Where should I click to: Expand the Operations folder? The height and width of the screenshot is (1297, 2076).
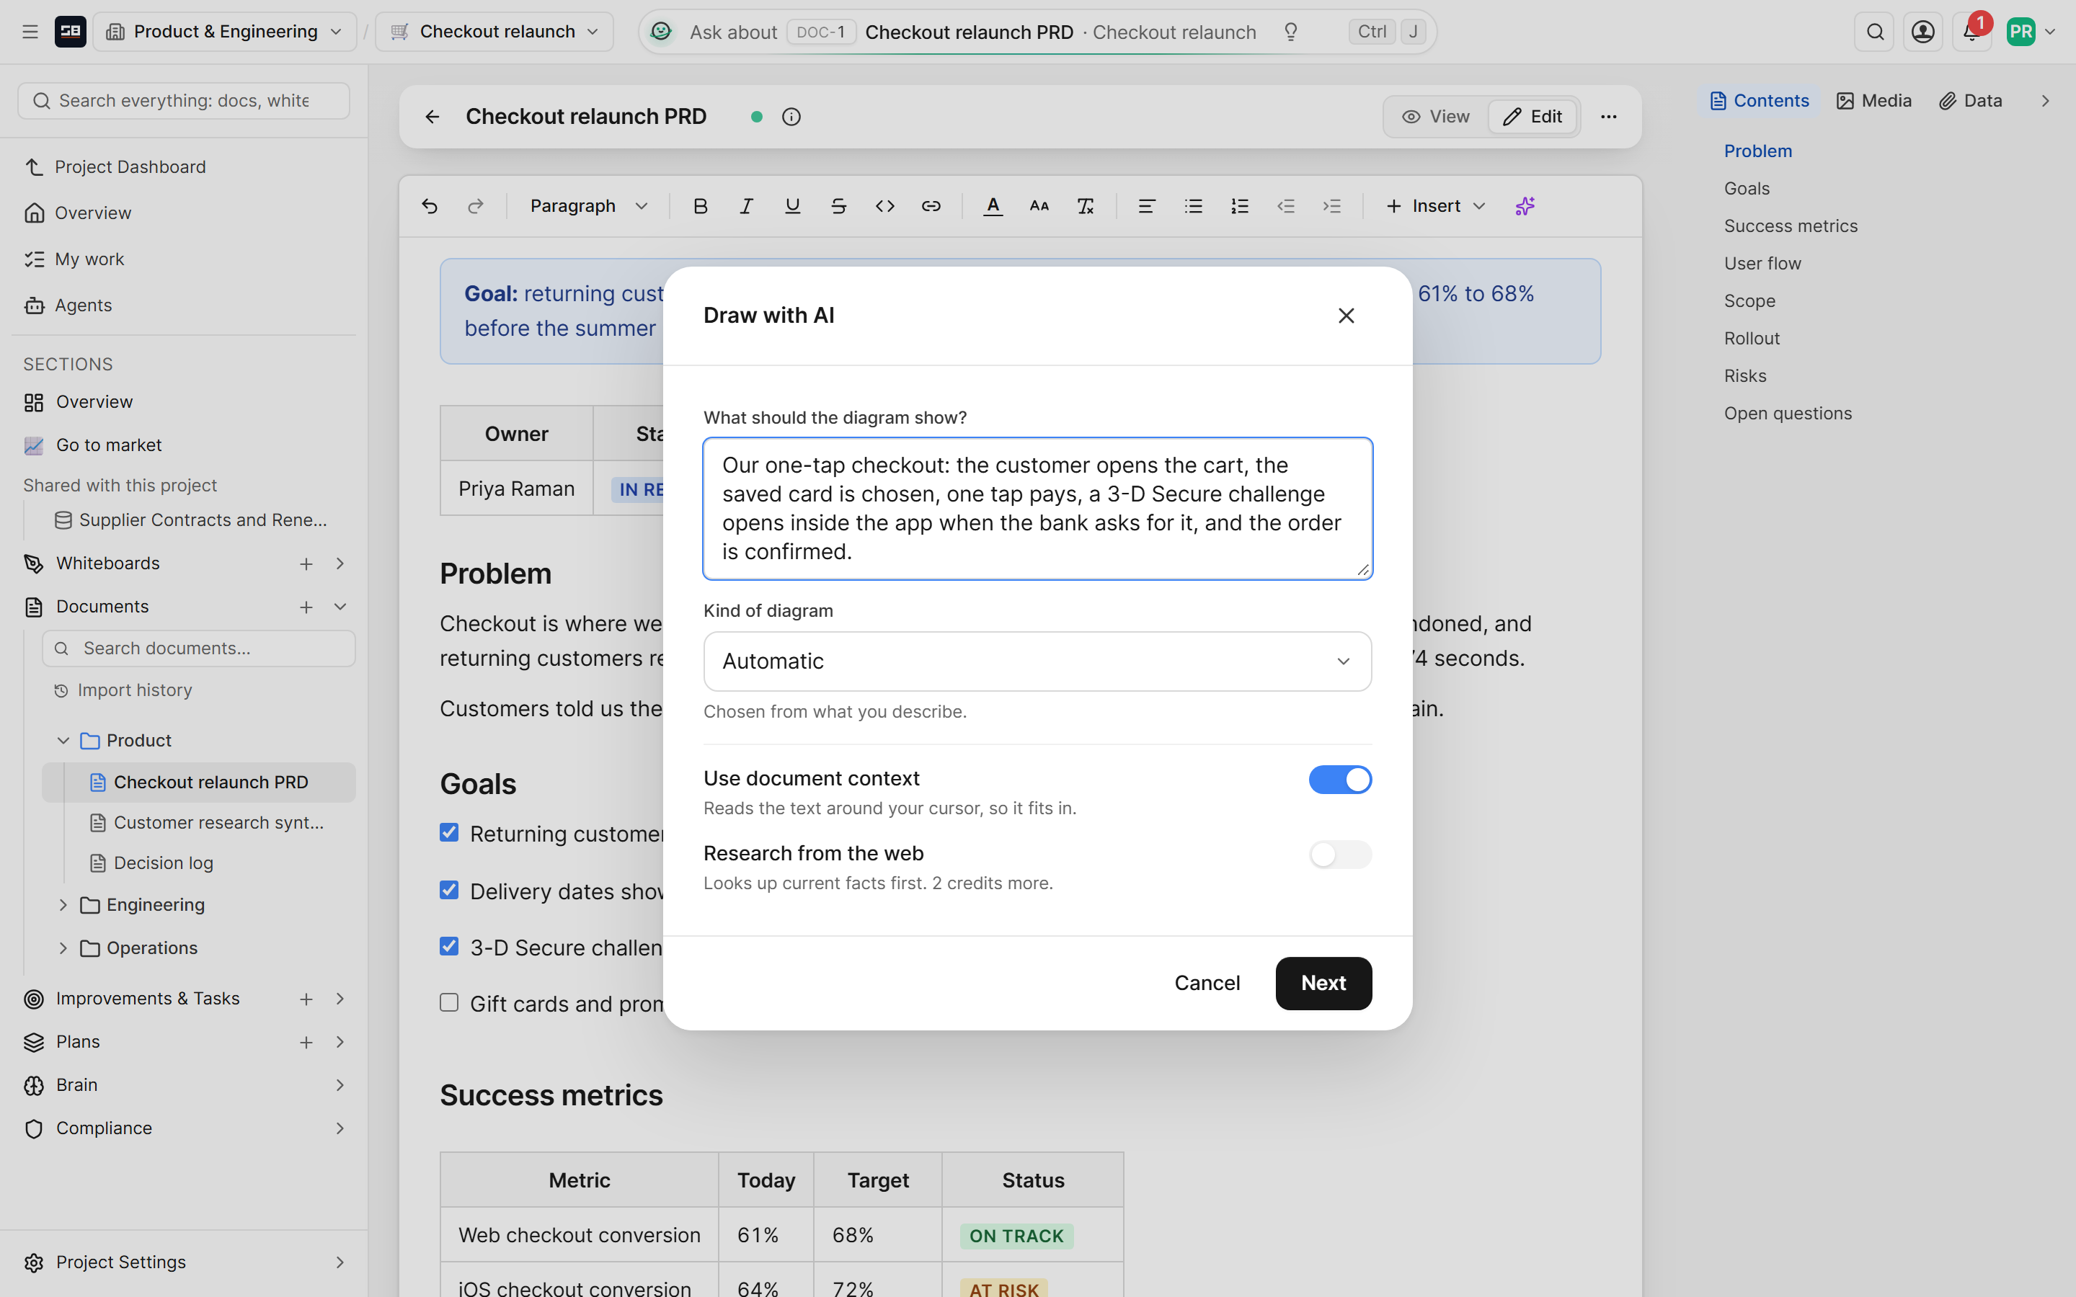tap(63, 948)
